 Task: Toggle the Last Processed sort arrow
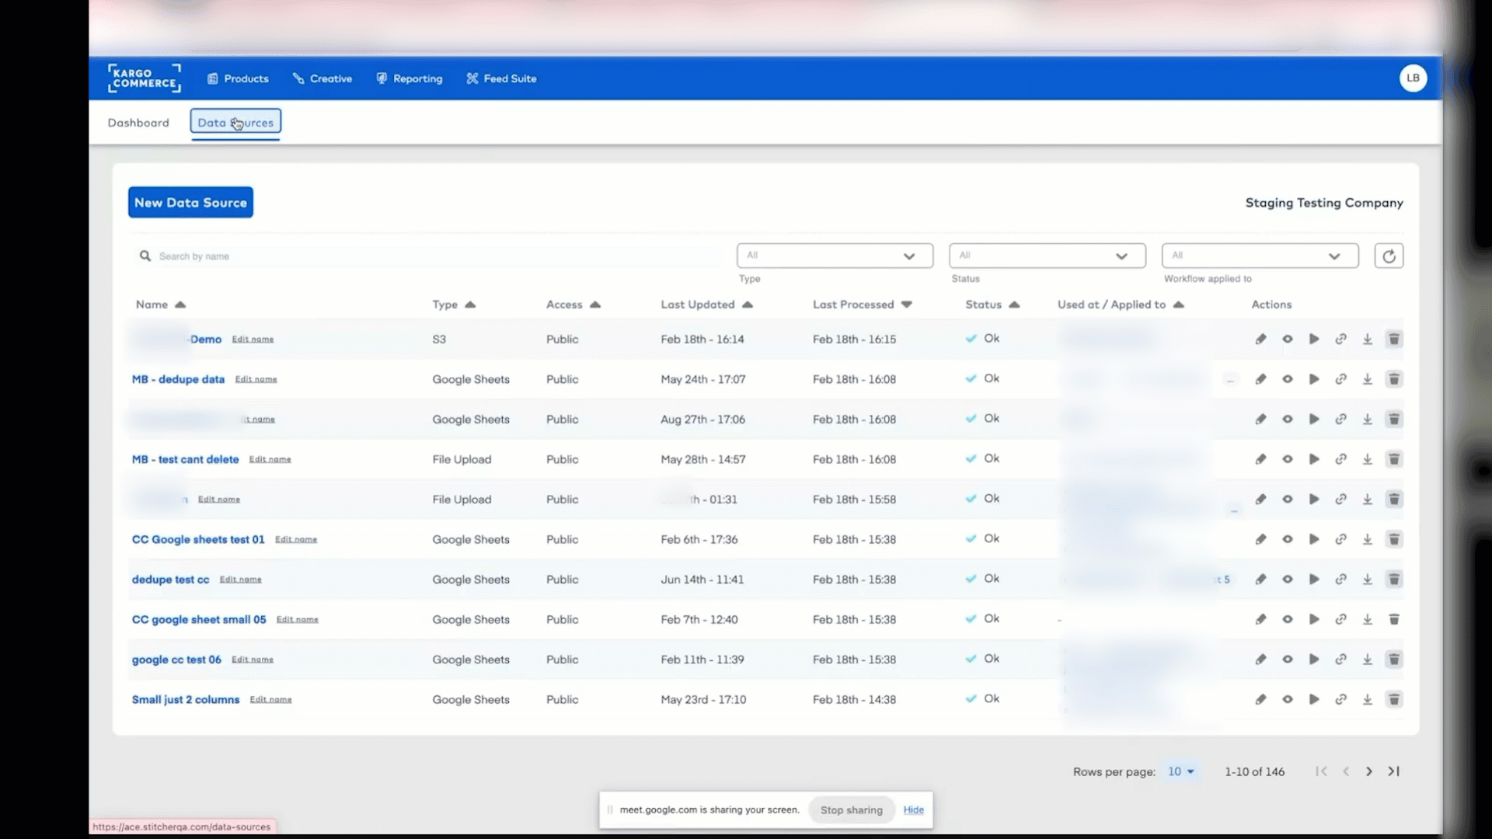coord(908,305)
